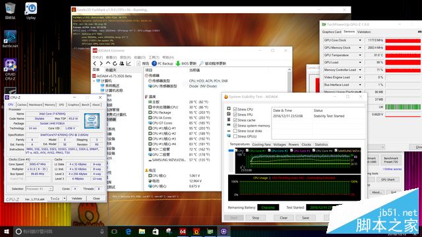Click Intel Core i7 logo in CPU-Z

click(x=92, y=121)
